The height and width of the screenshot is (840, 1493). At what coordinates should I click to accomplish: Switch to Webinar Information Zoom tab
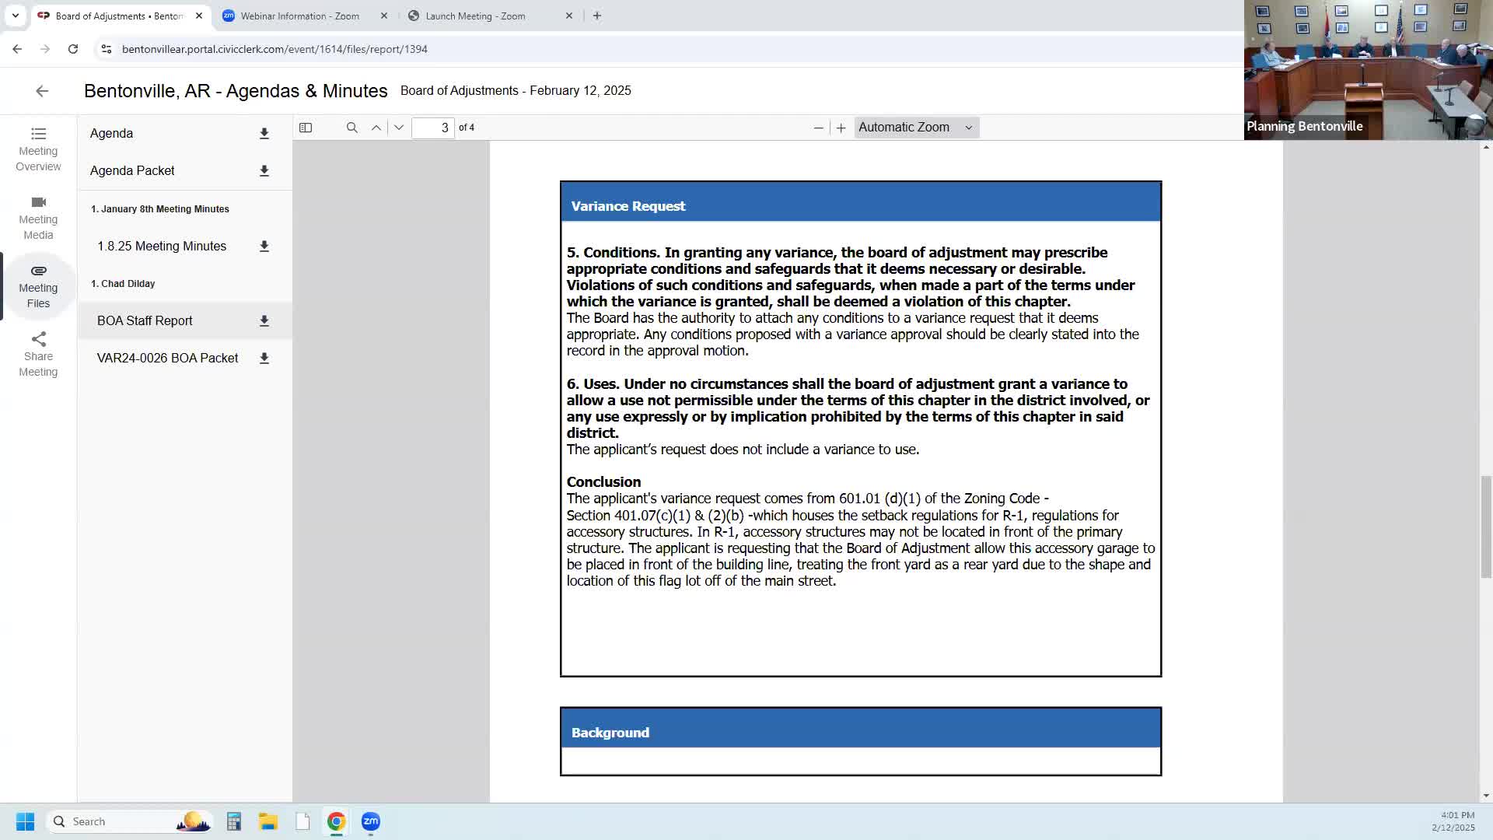click(299, 16)
